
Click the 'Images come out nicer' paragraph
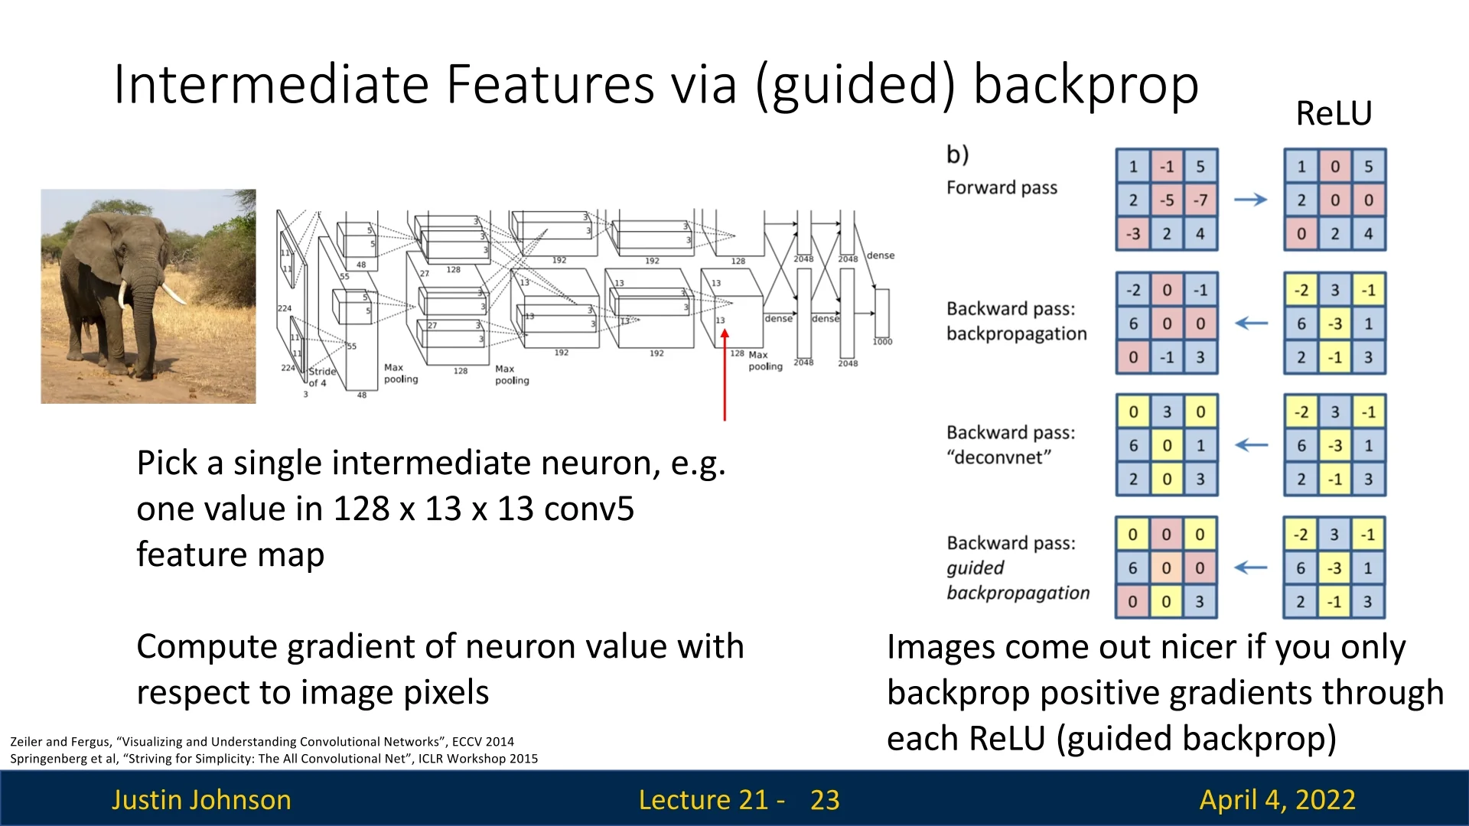(x=1164, y=692)
